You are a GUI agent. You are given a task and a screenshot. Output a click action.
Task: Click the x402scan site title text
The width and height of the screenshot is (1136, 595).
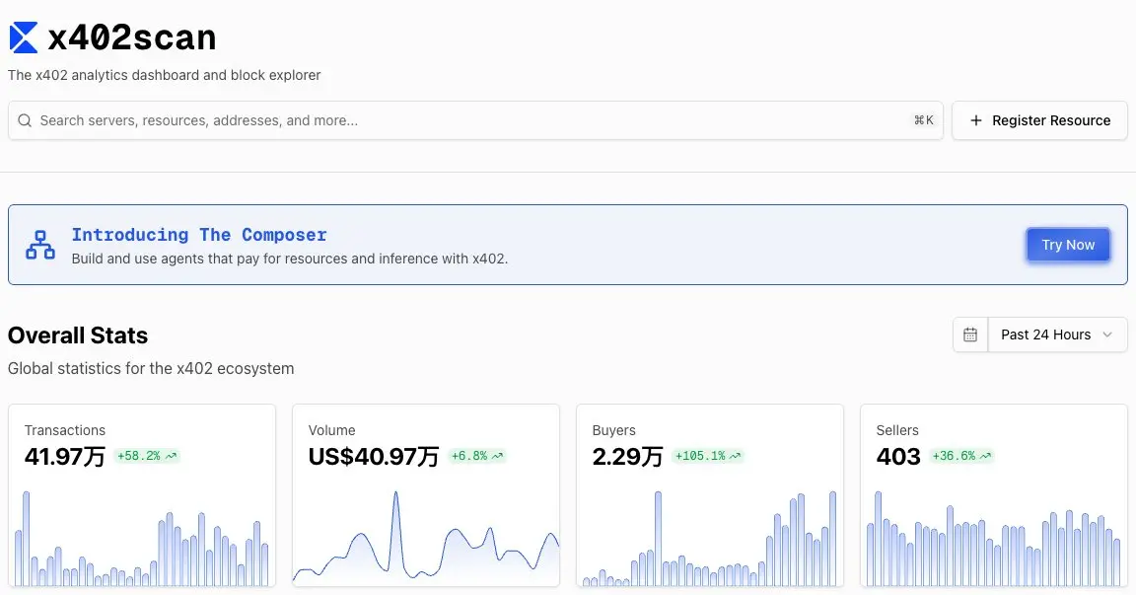coord(132,37)
